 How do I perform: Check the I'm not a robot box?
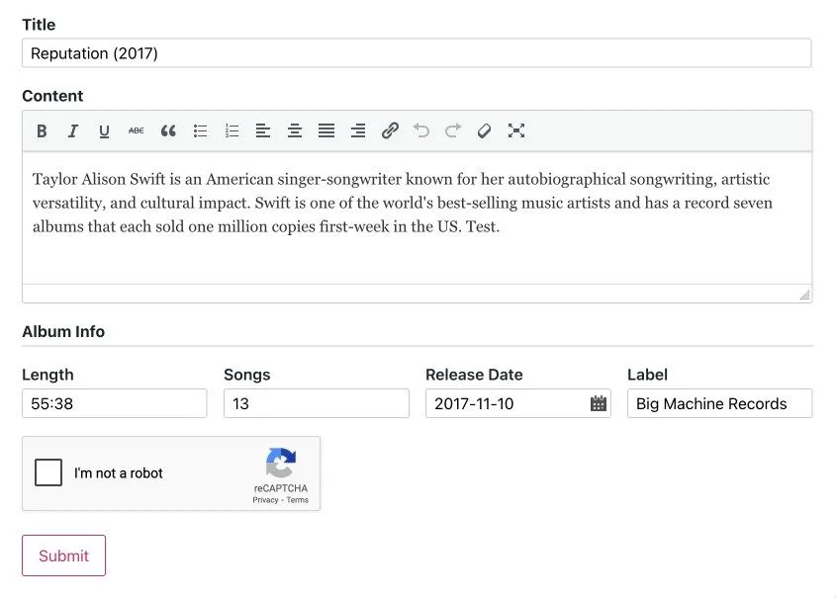click(48, 472)
